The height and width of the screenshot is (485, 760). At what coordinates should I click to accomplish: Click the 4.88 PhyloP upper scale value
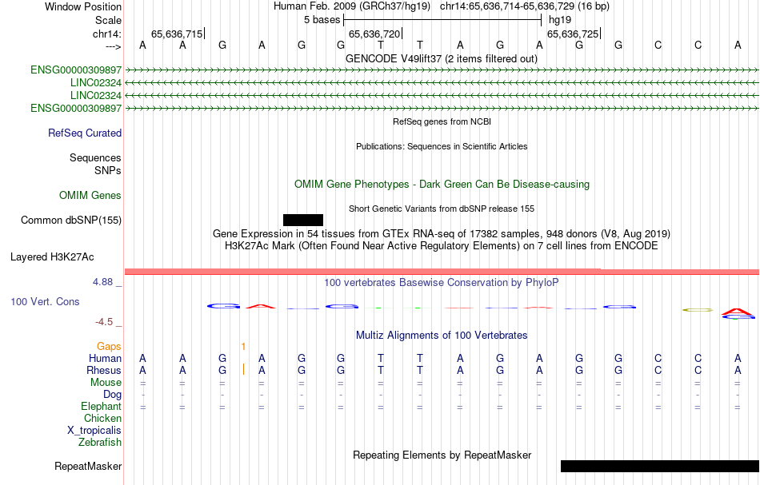[x=102, y=282]
